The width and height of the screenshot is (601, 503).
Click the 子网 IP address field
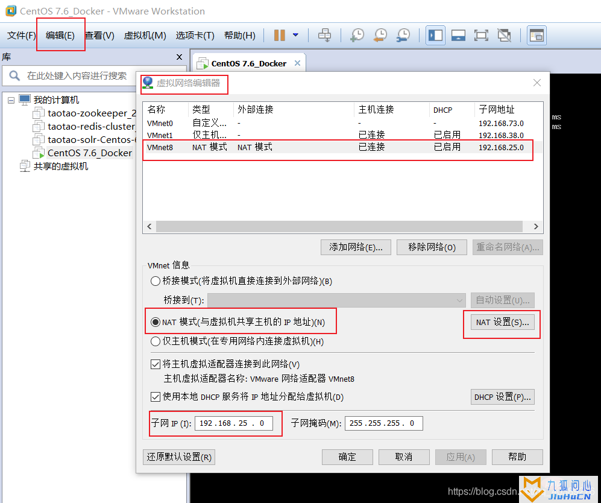pos(234,423)
